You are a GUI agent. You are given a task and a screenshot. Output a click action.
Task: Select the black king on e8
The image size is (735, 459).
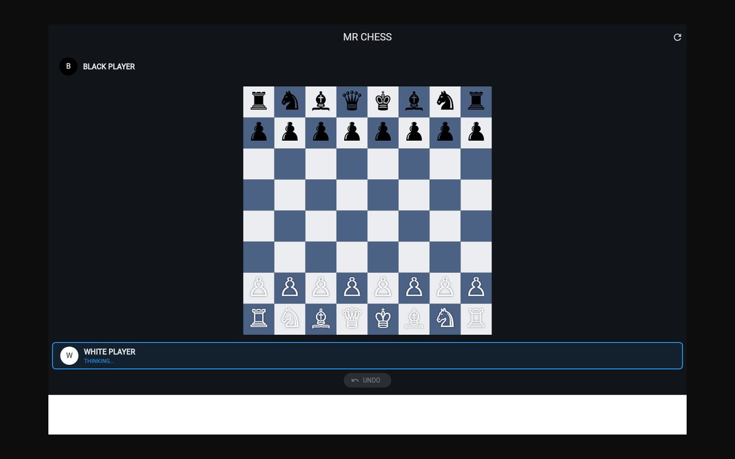[x=383, y=102]
